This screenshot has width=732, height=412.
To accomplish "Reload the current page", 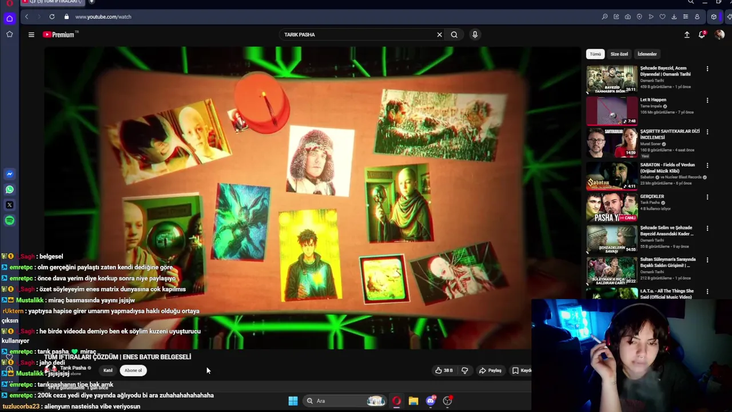I will point(52,17).
